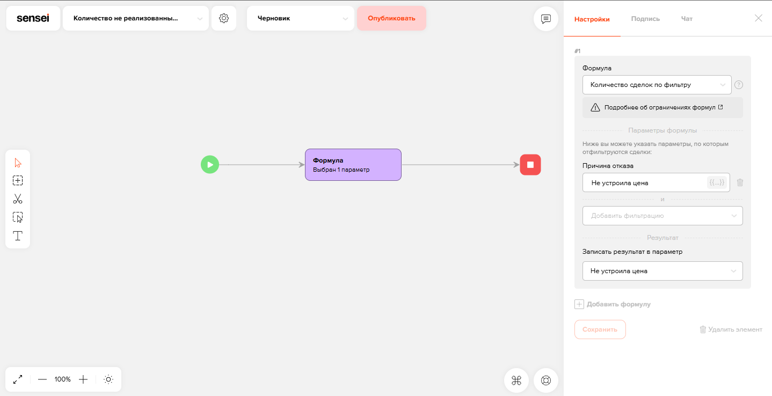Select the text tool
This screenshot has width=772, height=396.
[18, 236]
